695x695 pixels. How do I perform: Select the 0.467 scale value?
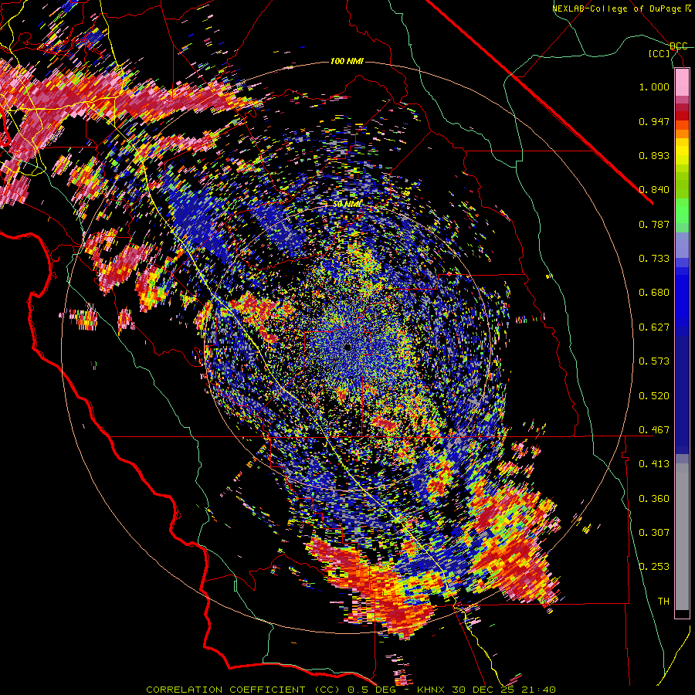click(654, 430)
